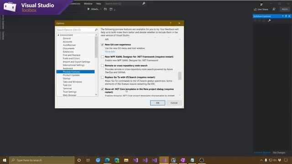Viewport: 292px width, 164px height.
Task: Open the signed-in account avatar
Action: click(261, 4)
